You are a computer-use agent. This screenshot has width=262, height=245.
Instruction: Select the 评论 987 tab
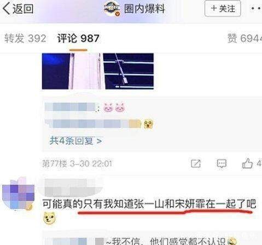(x=78, y=38)
